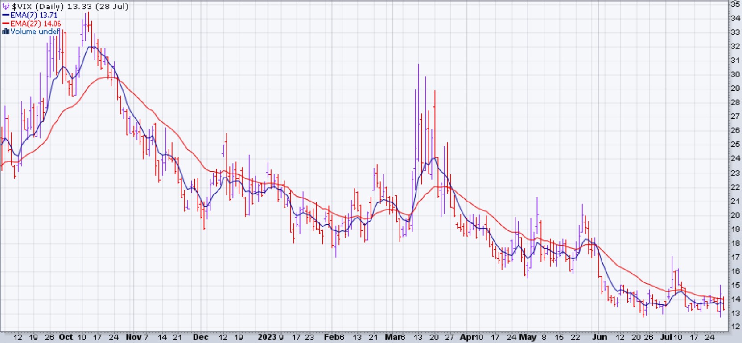This screenshot has width=742, height=343.
Task: Select the Oct label on date axis
Action: click(66, 337)
